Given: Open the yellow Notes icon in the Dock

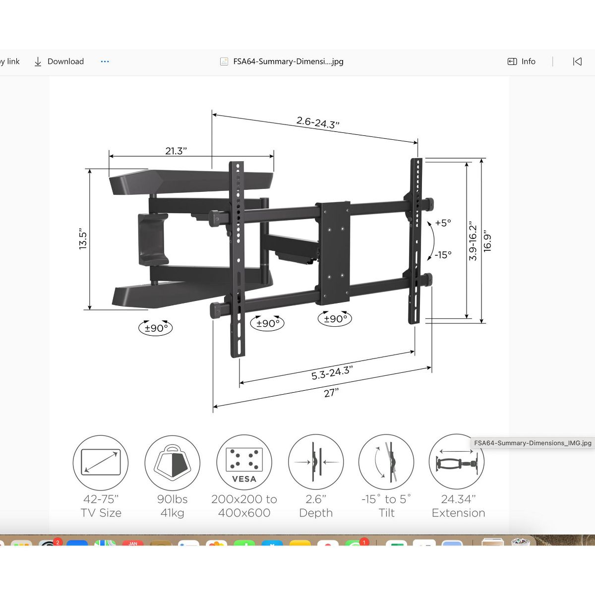Looking at the screenshot, I should coord(299,542).
